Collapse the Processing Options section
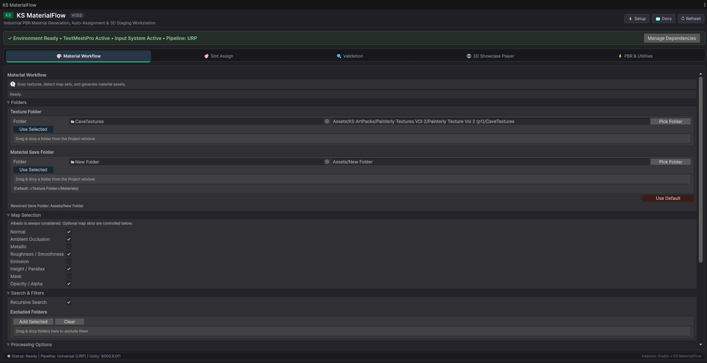Image resolution: width=707 pixels, height=363 pixels. coord(9,344)
